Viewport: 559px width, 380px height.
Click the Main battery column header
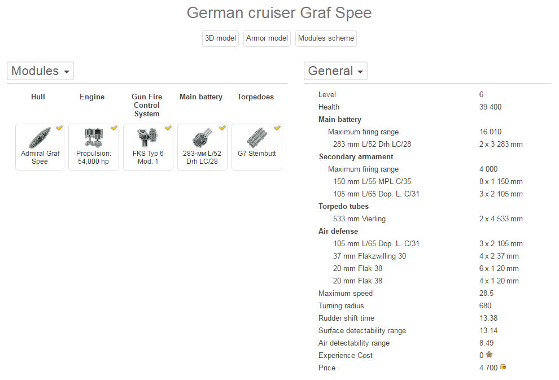201,97
